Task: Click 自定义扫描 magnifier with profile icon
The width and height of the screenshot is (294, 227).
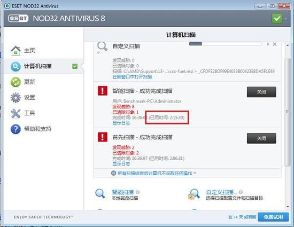Action: pyautogui.click(x=194, y=194)
